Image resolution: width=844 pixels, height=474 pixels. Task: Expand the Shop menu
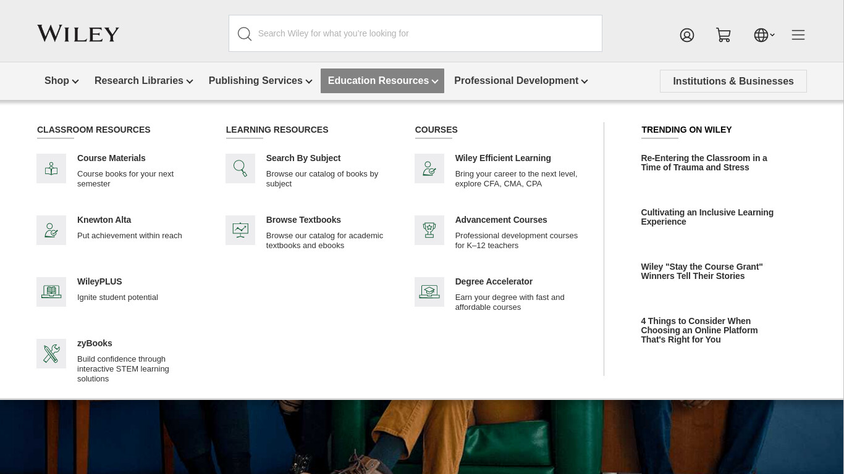pos(61,81)
